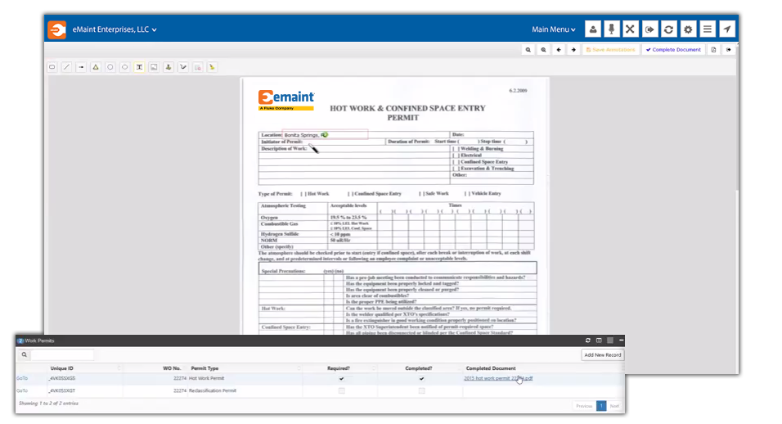Select the stamp annotation tool
Viewport: 782px width, 424px height.
click(169, 67)
